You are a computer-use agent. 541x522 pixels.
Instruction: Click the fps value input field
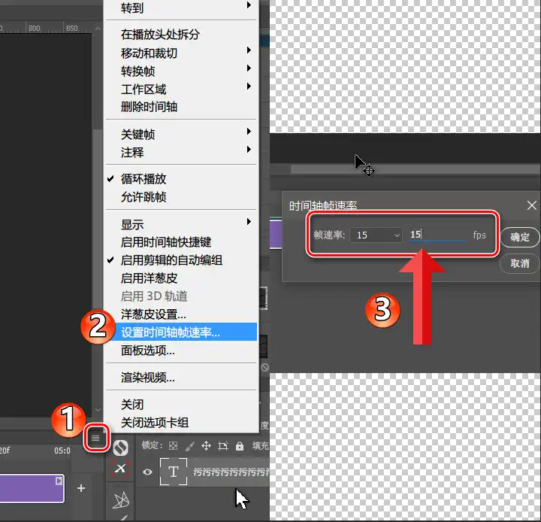pos(437,235)
